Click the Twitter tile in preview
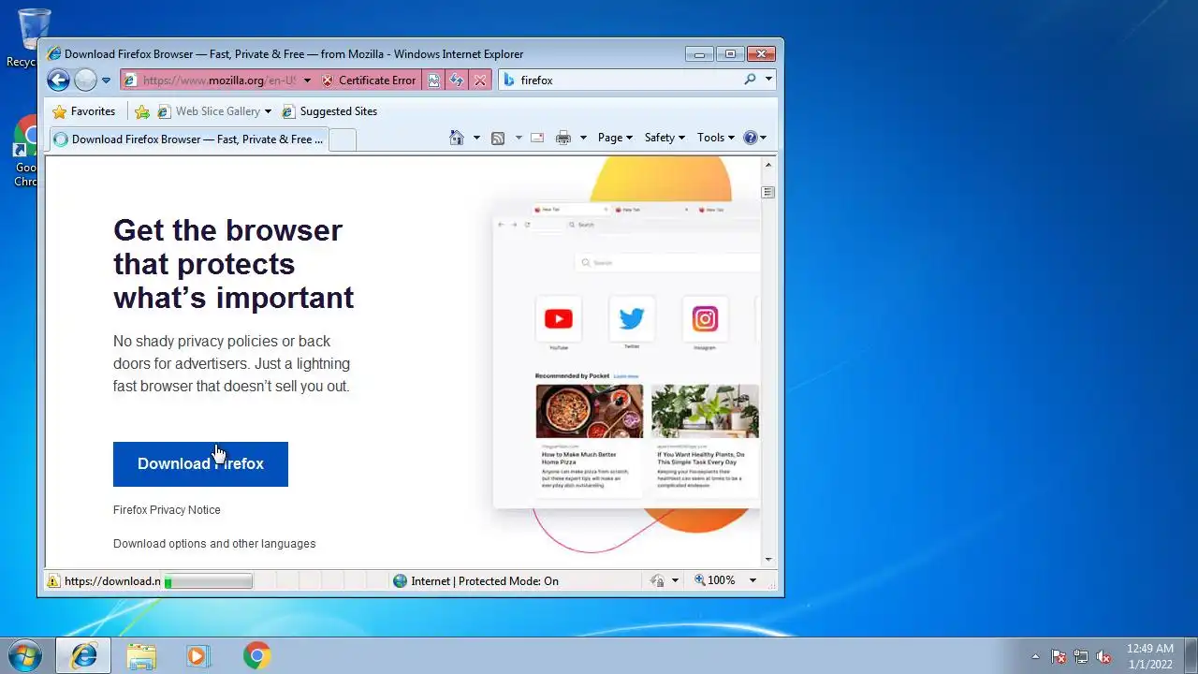The width and height of the screenshot is (1198, 674). [x=632, y=319]
